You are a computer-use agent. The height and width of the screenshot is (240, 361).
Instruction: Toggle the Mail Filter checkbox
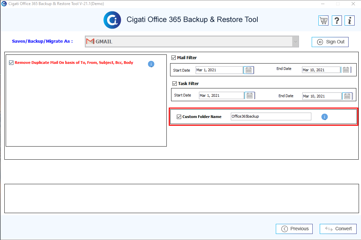173,58
